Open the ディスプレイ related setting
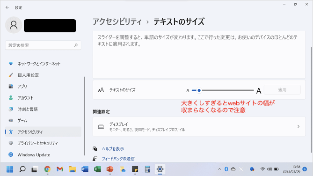 (199, 126)
